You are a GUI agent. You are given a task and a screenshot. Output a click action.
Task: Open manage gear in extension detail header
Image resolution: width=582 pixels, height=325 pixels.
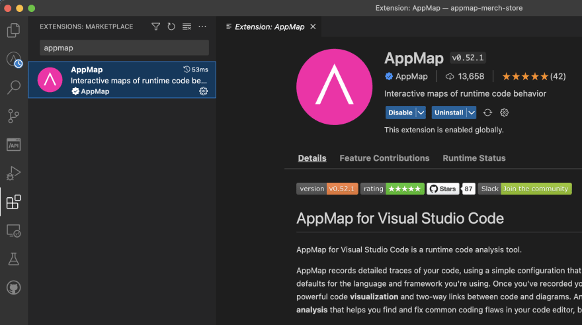[504, 113]
